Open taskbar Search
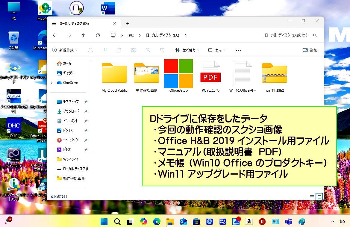The height and width of the screenshot is (227, 350). point(117,222)
